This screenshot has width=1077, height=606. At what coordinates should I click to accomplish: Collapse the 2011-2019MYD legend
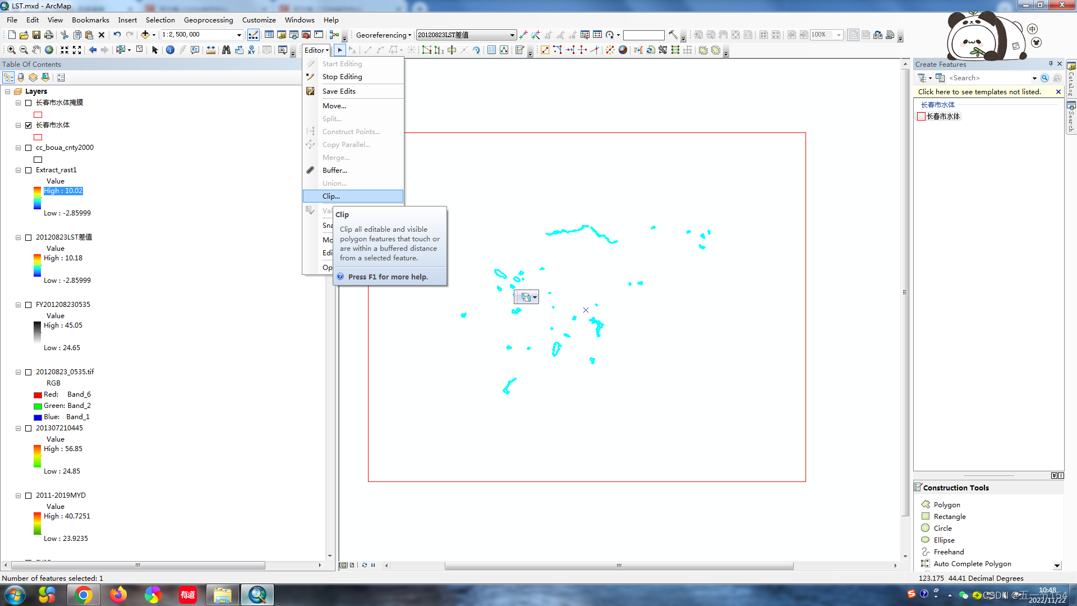18,495
